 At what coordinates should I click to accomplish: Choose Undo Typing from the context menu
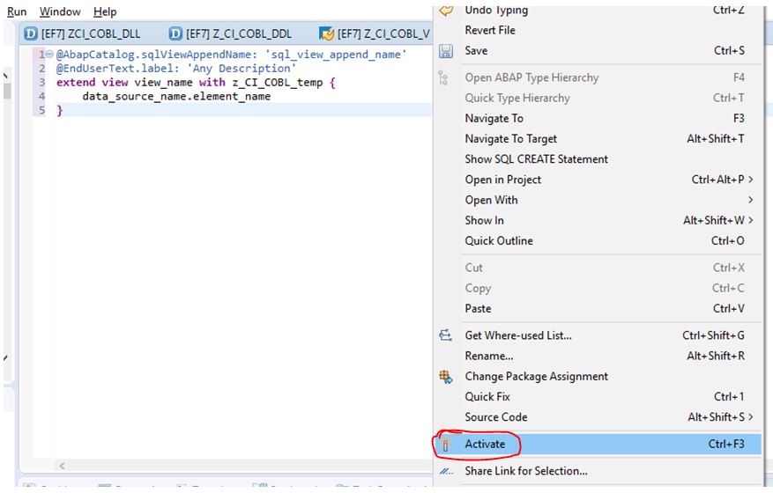598,11
